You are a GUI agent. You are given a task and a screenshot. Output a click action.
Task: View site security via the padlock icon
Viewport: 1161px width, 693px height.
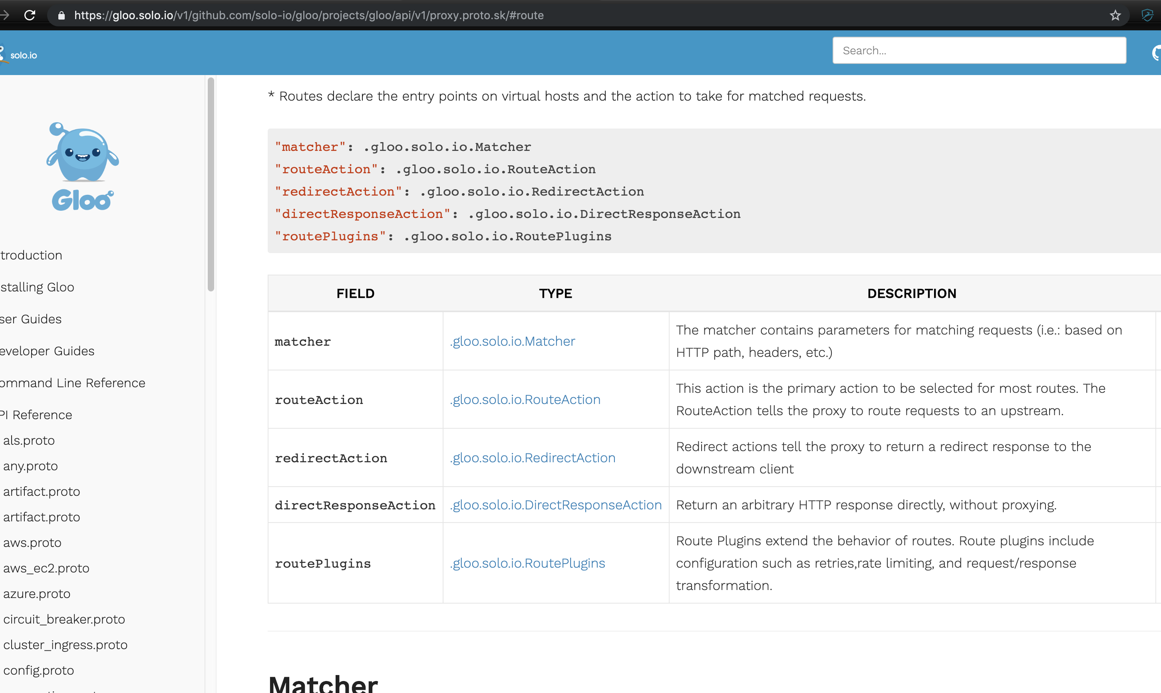[61, 15]
